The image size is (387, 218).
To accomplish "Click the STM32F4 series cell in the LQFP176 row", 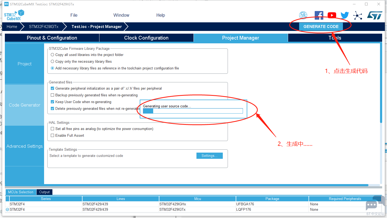I will [x=46, y=209].
